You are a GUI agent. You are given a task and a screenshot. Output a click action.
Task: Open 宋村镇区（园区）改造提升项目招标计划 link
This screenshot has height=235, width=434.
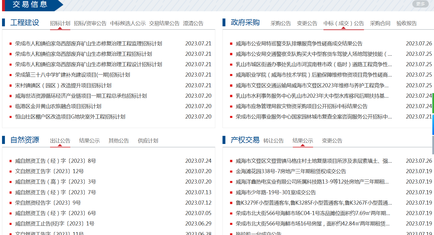click(x=63, y=86)
